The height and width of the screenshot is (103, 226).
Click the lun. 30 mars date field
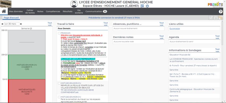[x=12, y=24]
